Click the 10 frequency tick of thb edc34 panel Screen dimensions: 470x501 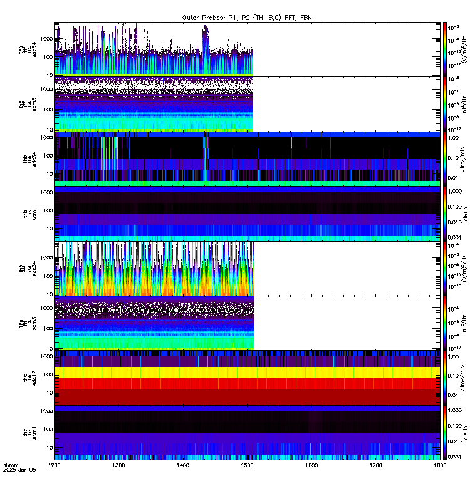(x=50, y=174)
